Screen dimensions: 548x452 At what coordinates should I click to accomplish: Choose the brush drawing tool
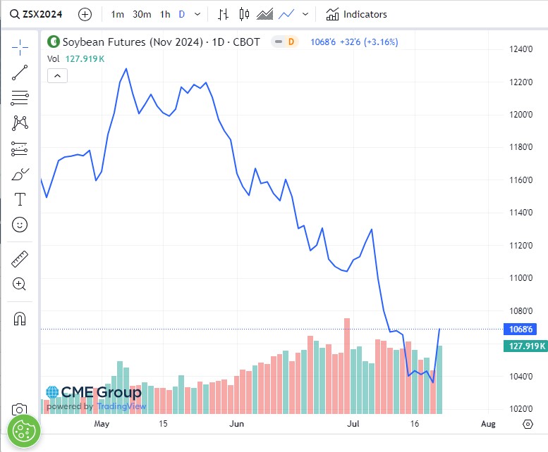20,174
